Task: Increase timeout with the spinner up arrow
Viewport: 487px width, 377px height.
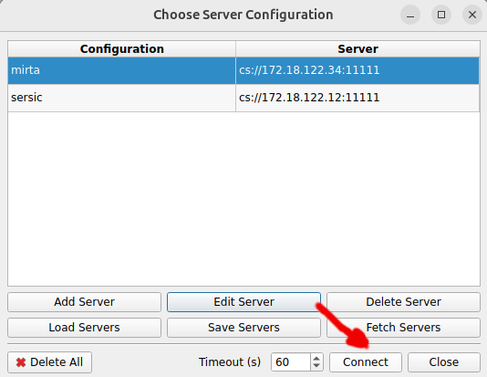Action: click(x=316, y=359)
